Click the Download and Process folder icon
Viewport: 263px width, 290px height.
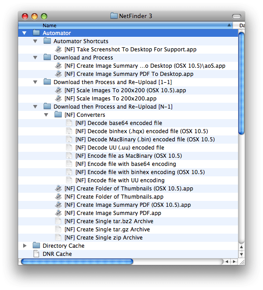pos(47,57)
